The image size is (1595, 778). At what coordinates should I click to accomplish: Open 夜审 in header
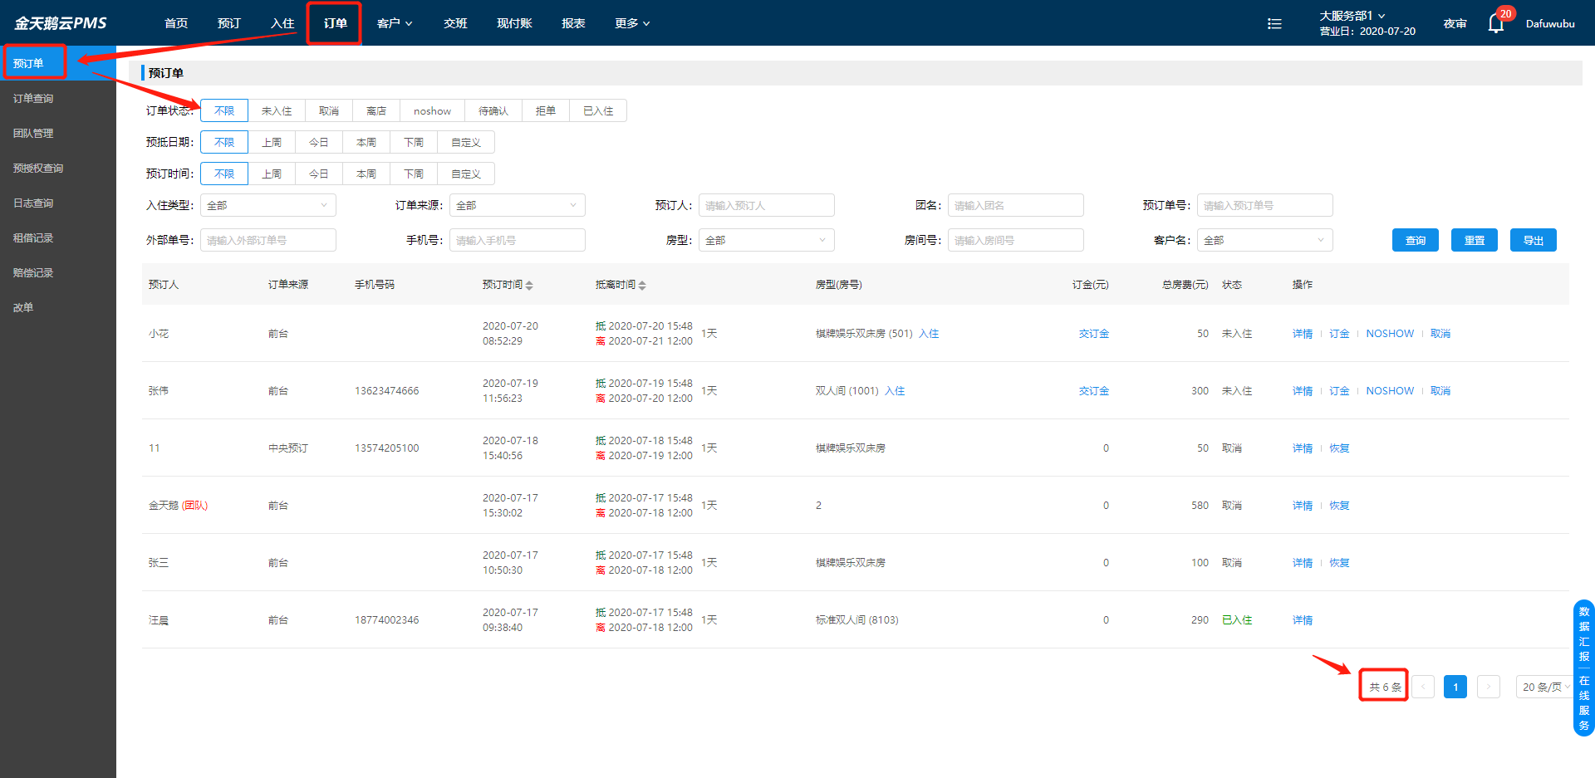pyautogui.click(x=1455, y=24)
